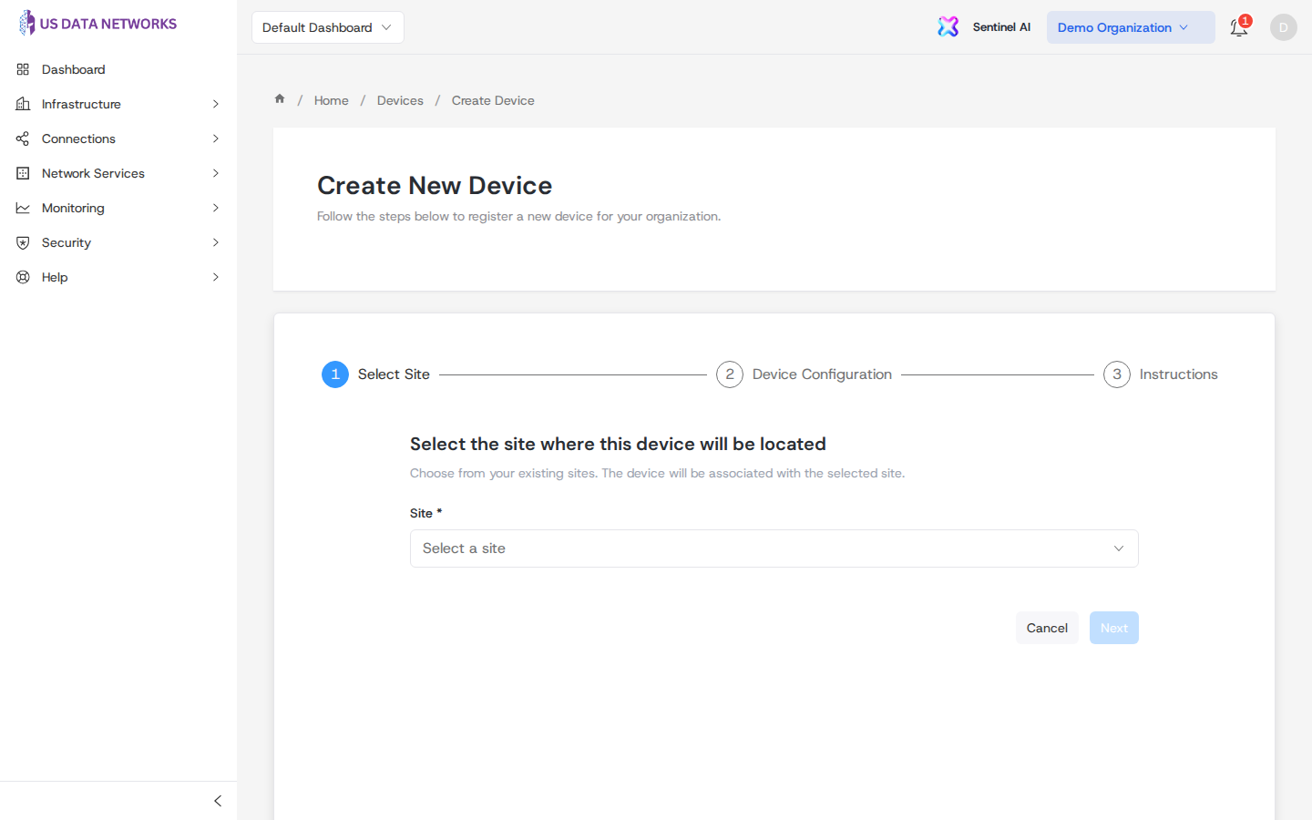Expand the Infrastructure submenu chevron
1312x820 pixels.
point(216,104)
